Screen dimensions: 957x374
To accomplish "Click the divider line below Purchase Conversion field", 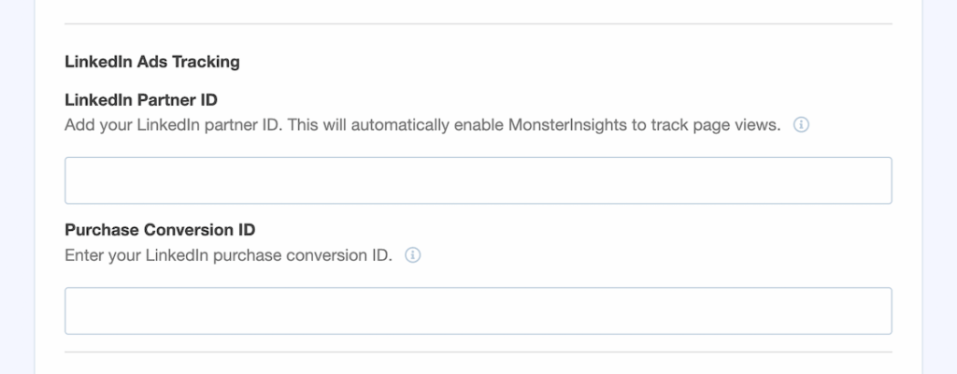I will [478, 352].
